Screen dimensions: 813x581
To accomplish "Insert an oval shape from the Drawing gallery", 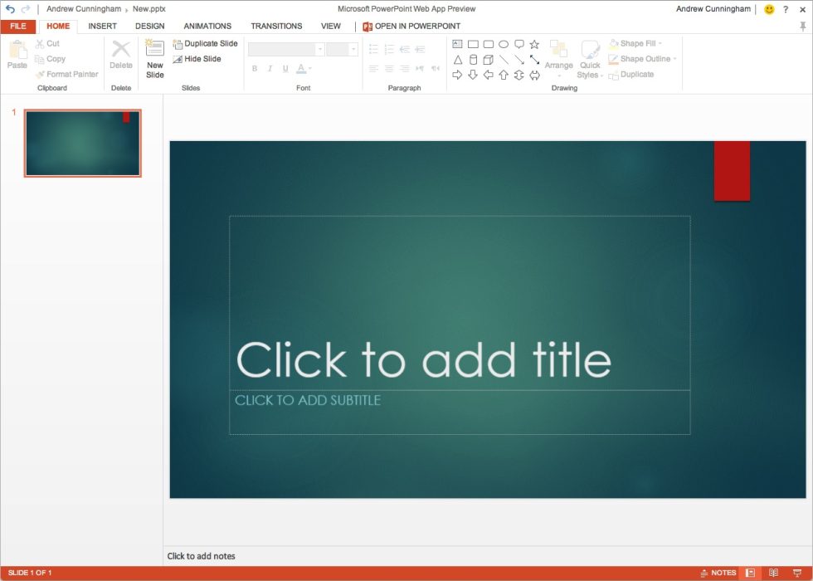I will tap(504, 44).
